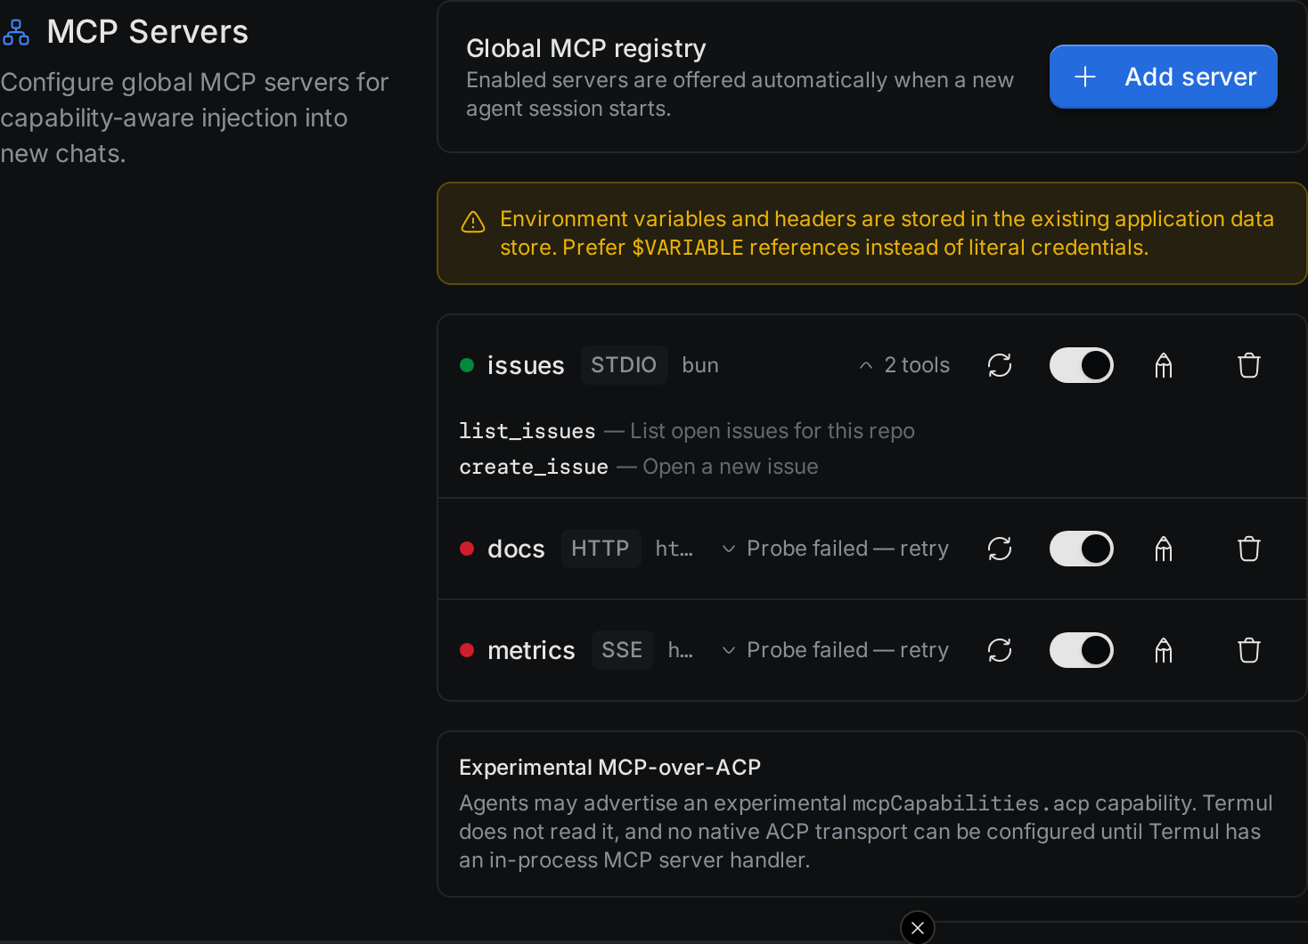Refresh the docs server probe

coord(1000,549)
